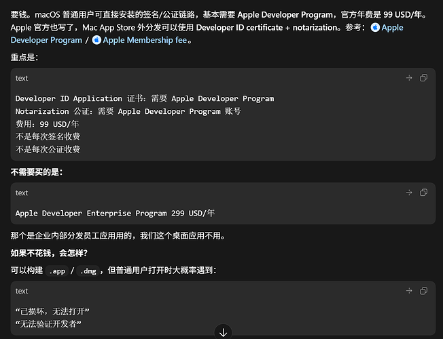Click the line "不是每次公证收费"

coord(48,149)
